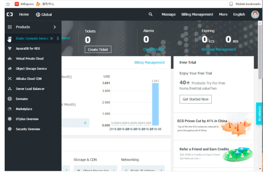Open Billing Management in top navigation
Viewport: 267px width, 172px height.
[x=197, y=14]
